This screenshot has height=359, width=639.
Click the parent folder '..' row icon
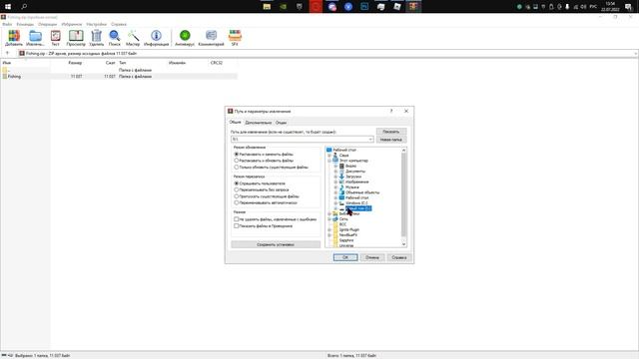(x=5, y=70)
